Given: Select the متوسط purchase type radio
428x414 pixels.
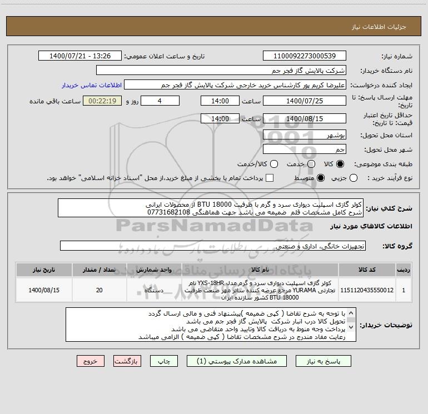Looking at the screenshot, I should coord(321,178).
